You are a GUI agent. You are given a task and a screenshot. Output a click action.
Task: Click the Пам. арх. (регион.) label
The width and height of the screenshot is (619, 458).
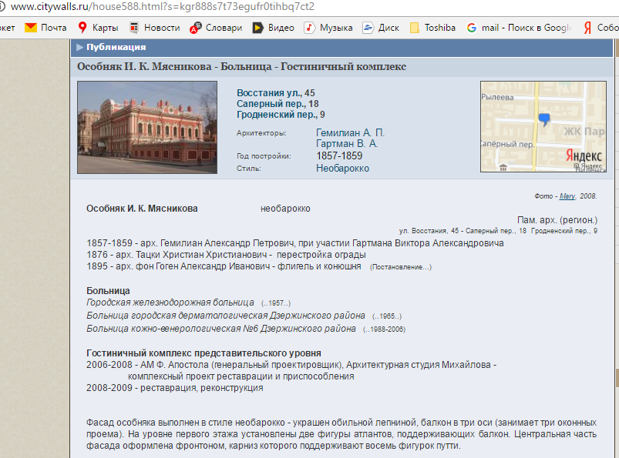tap(557, 220)
